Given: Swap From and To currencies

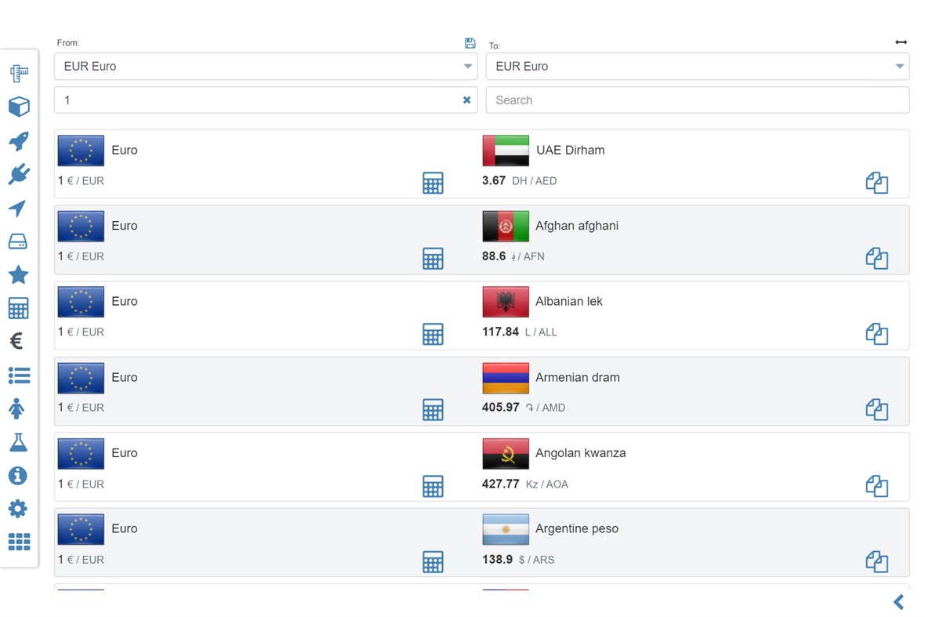Looking at the screenshot, I should tap(901, 42).
